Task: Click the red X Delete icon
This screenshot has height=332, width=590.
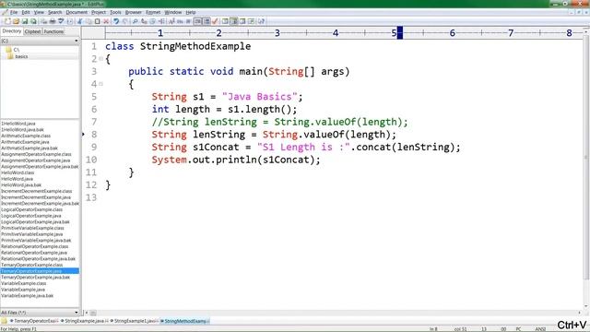Action: tap(106, 21)
